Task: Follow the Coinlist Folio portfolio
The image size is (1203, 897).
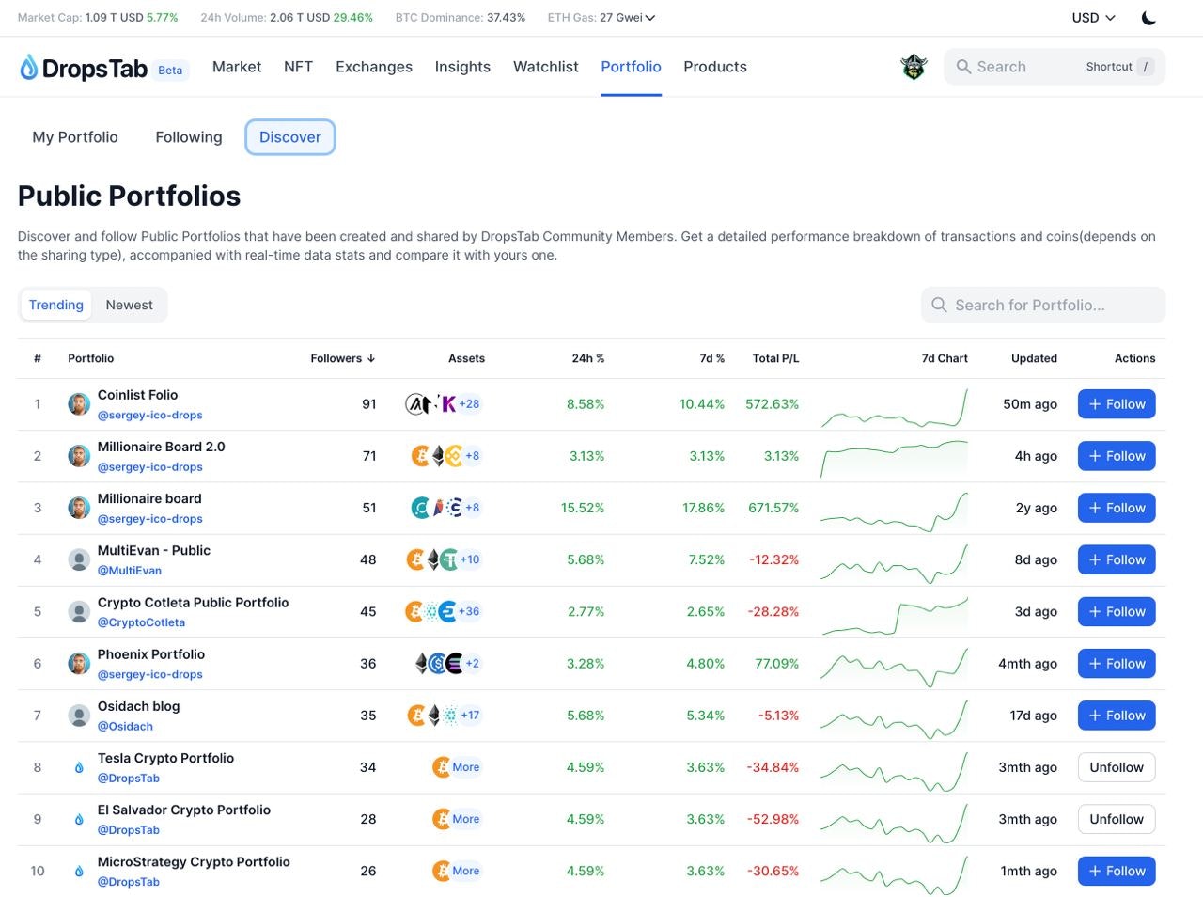Action: tap(1117, 404)
